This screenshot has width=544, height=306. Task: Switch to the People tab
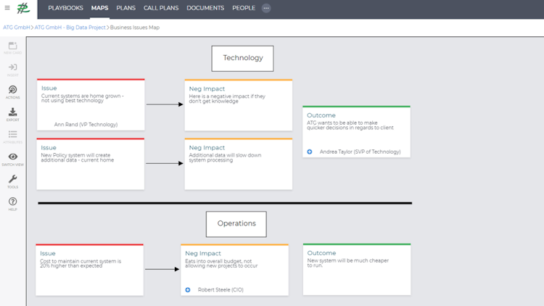[244, 8]
